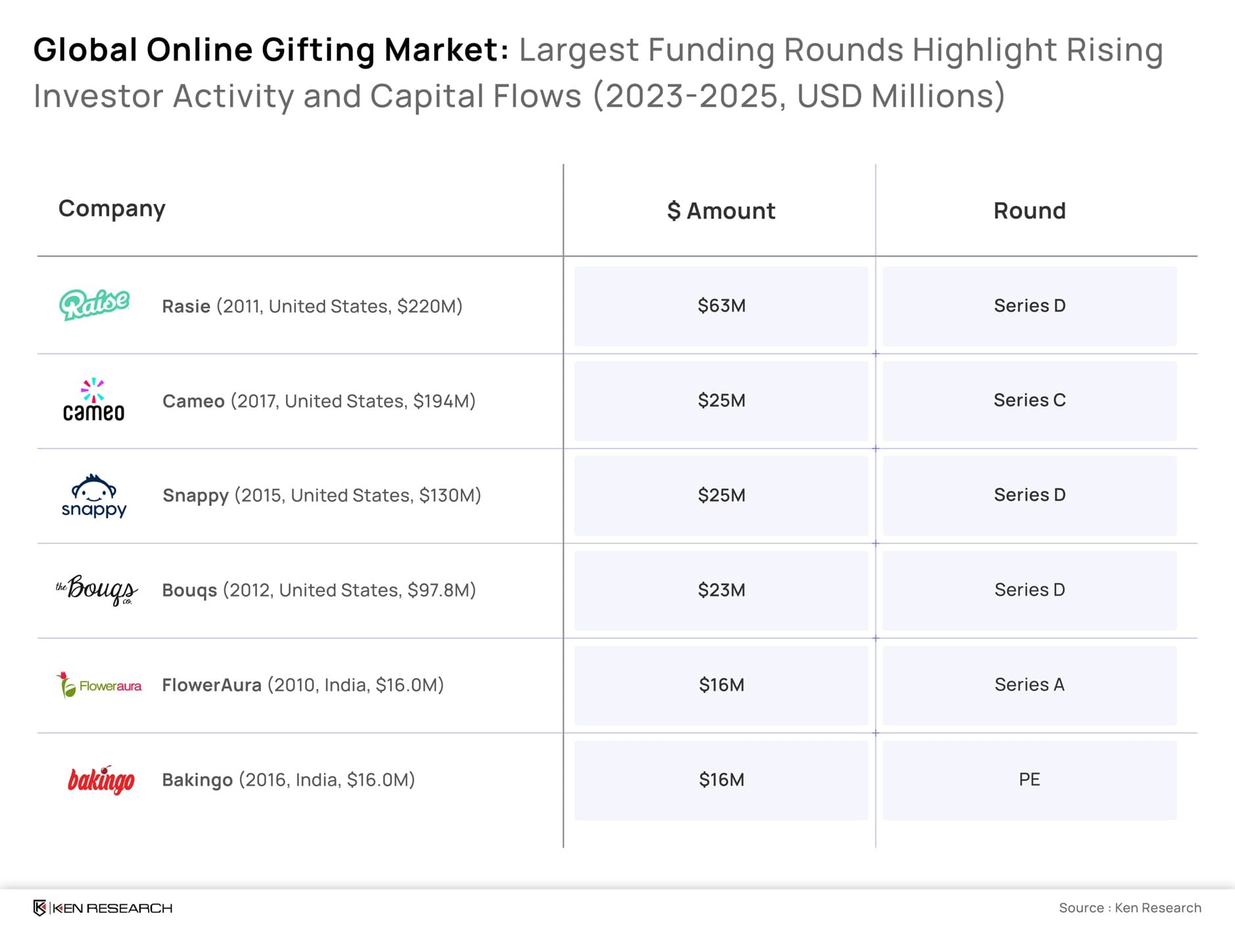Click the $63M amount cell

tap(721, 306)
